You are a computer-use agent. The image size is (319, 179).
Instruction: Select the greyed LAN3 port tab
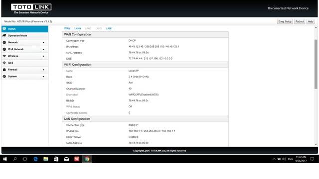click(x=88, y=28)
